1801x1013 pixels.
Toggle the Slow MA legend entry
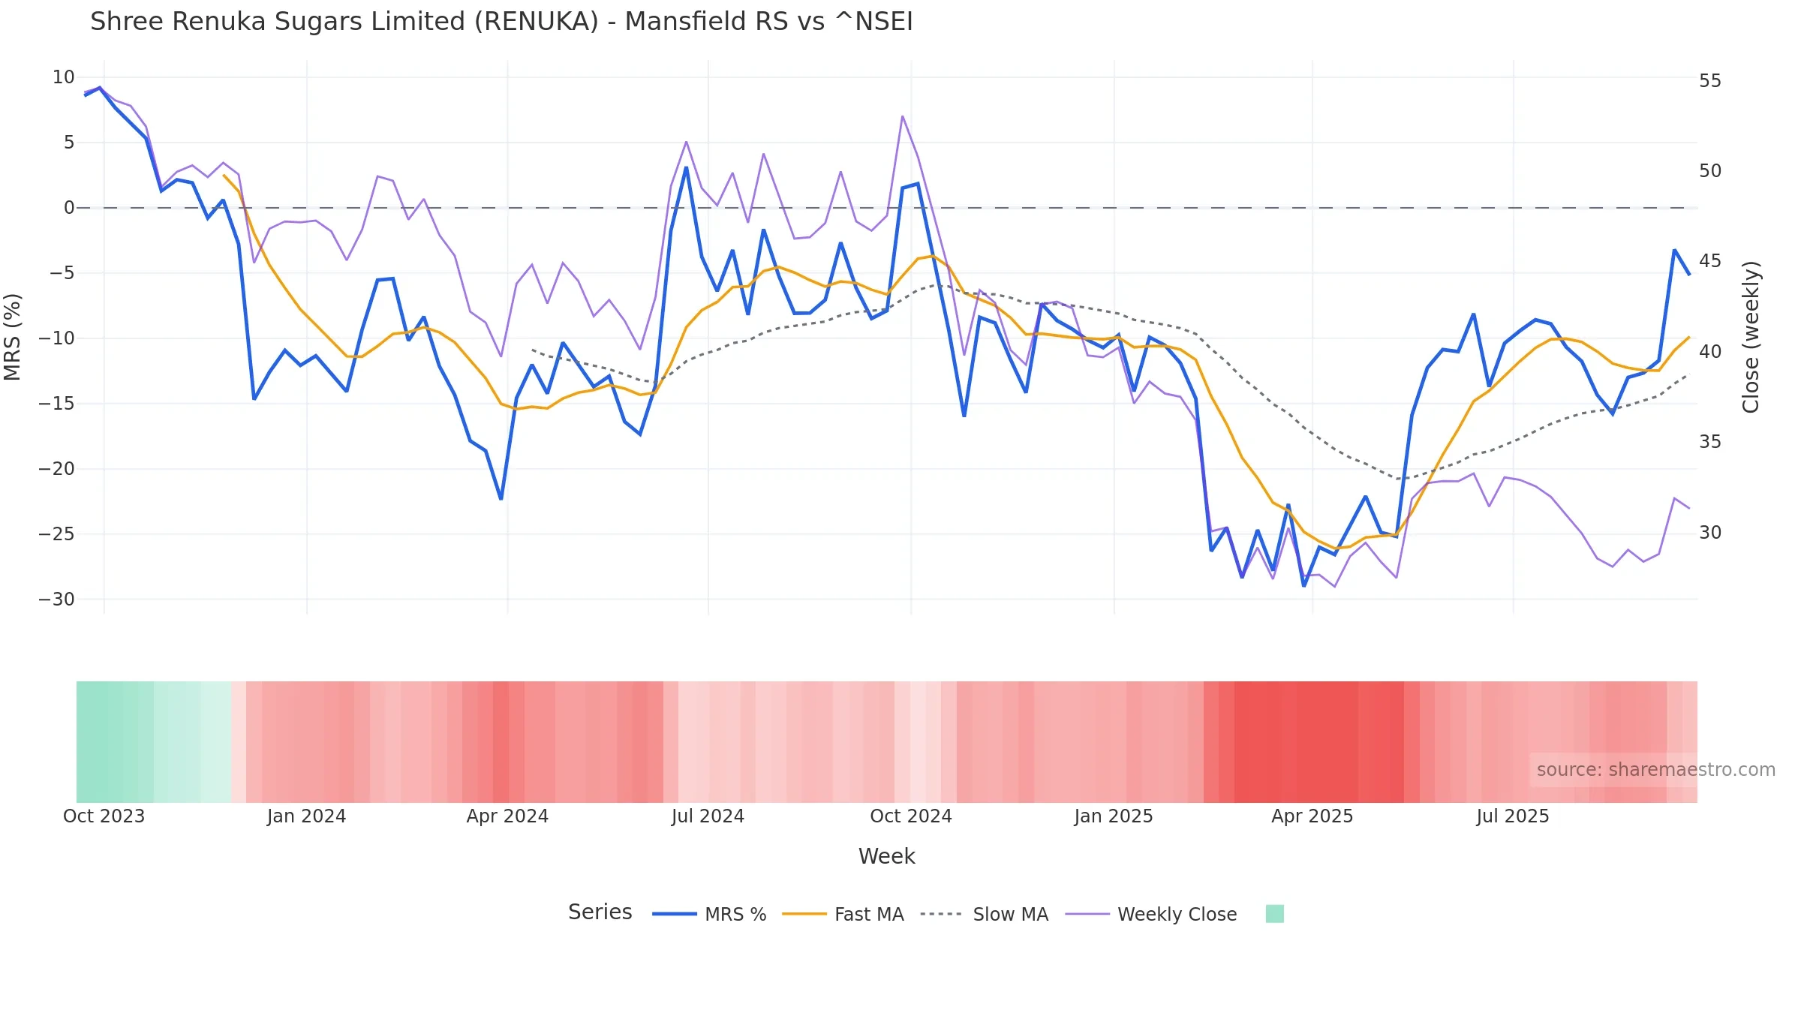(x=984, y=914)
